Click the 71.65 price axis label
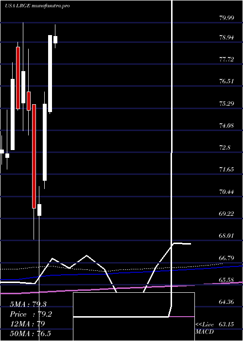 click(226, 170)
